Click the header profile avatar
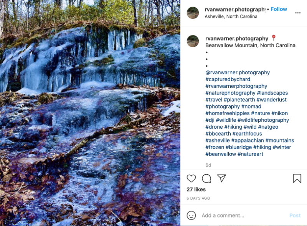 (x=193, y=13)
